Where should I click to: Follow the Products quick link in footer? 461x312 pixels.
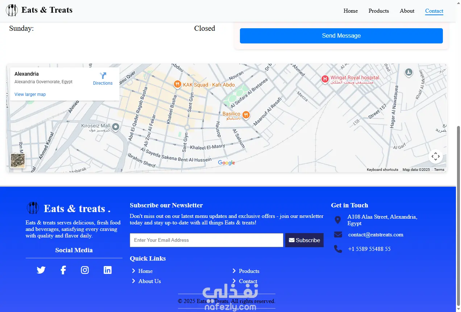tap(249, 271)
